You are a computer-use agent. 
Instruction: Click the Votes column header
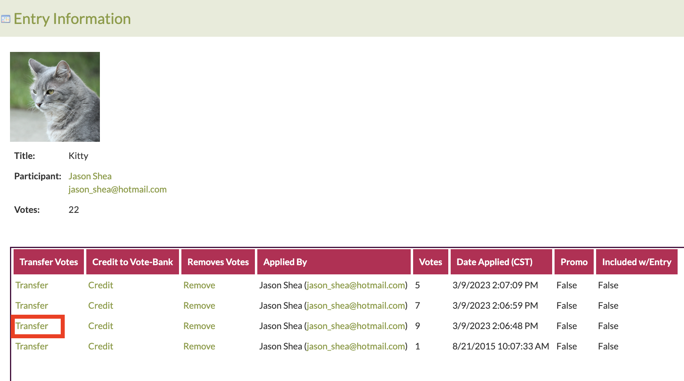431,262
